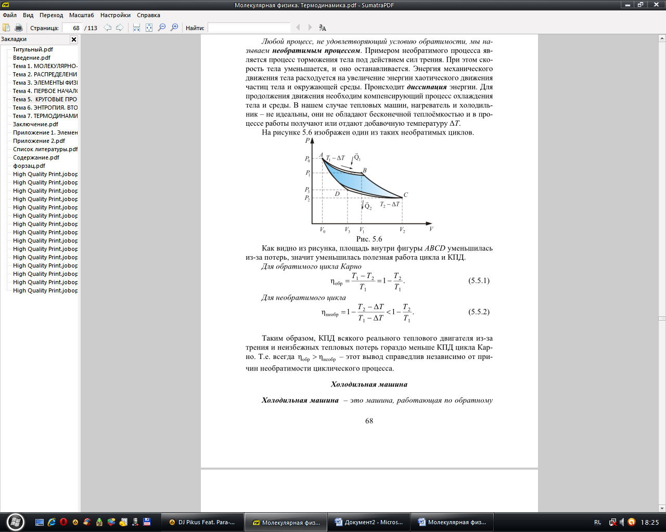
Task: Open the Windows Start orb
Action: click(15, 522)
